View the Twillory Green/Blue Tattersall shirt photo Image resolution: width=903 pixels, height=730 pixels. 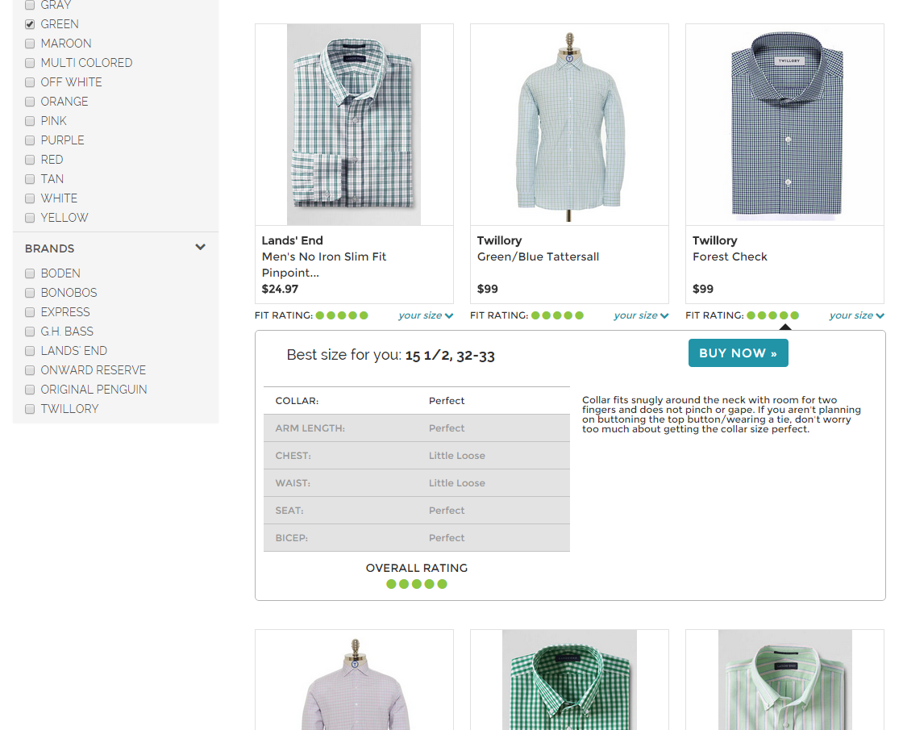[x=569, y=125]
